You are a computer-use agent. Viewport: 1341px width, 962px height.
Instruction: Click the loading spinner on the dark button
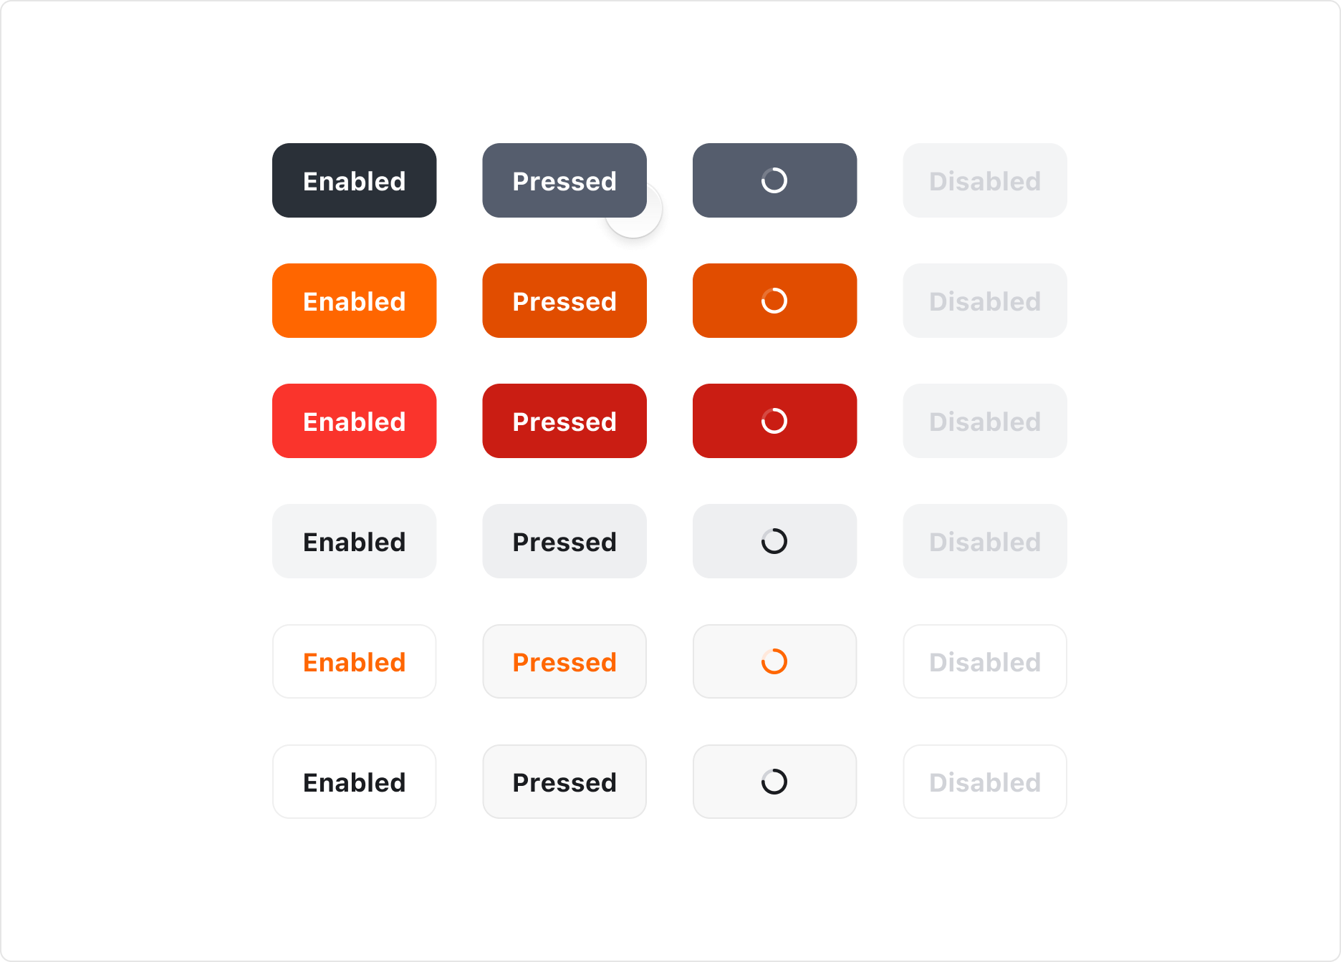pyautogui.click(x=774, y=180)
